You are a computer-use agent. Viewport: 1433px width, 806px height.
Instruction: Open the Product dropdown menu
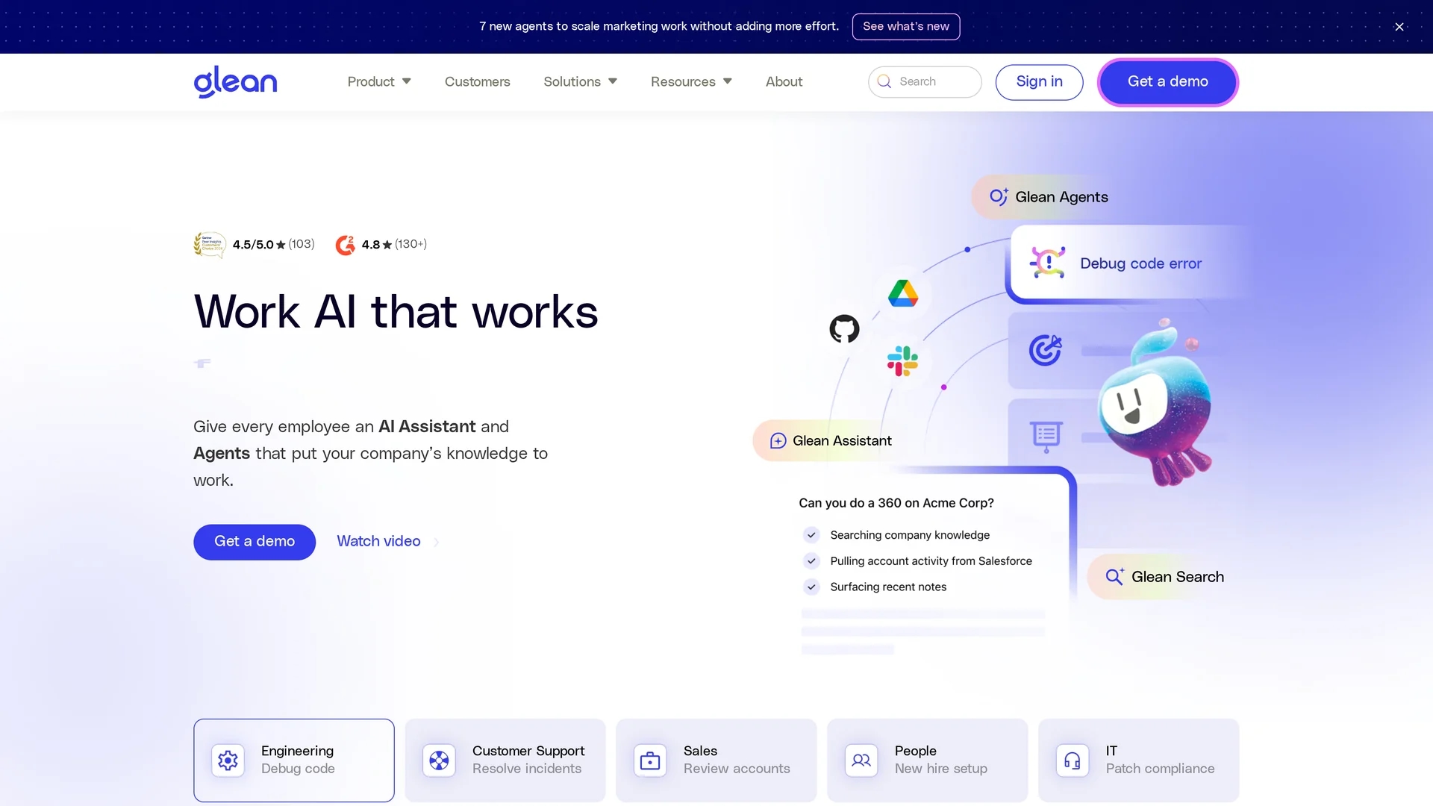[x=379, y=81]
